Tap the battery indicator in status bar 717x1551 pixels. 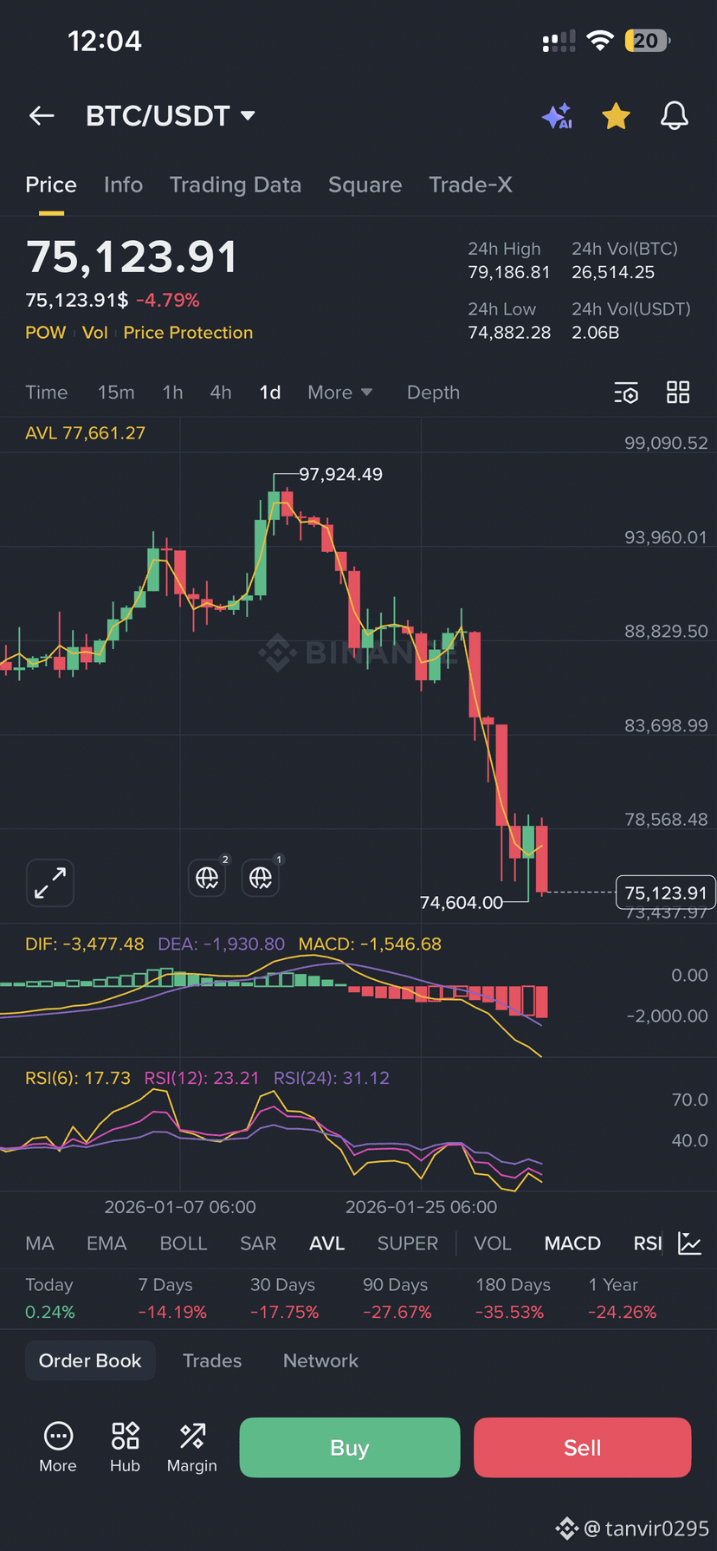[x=648, y=41]
